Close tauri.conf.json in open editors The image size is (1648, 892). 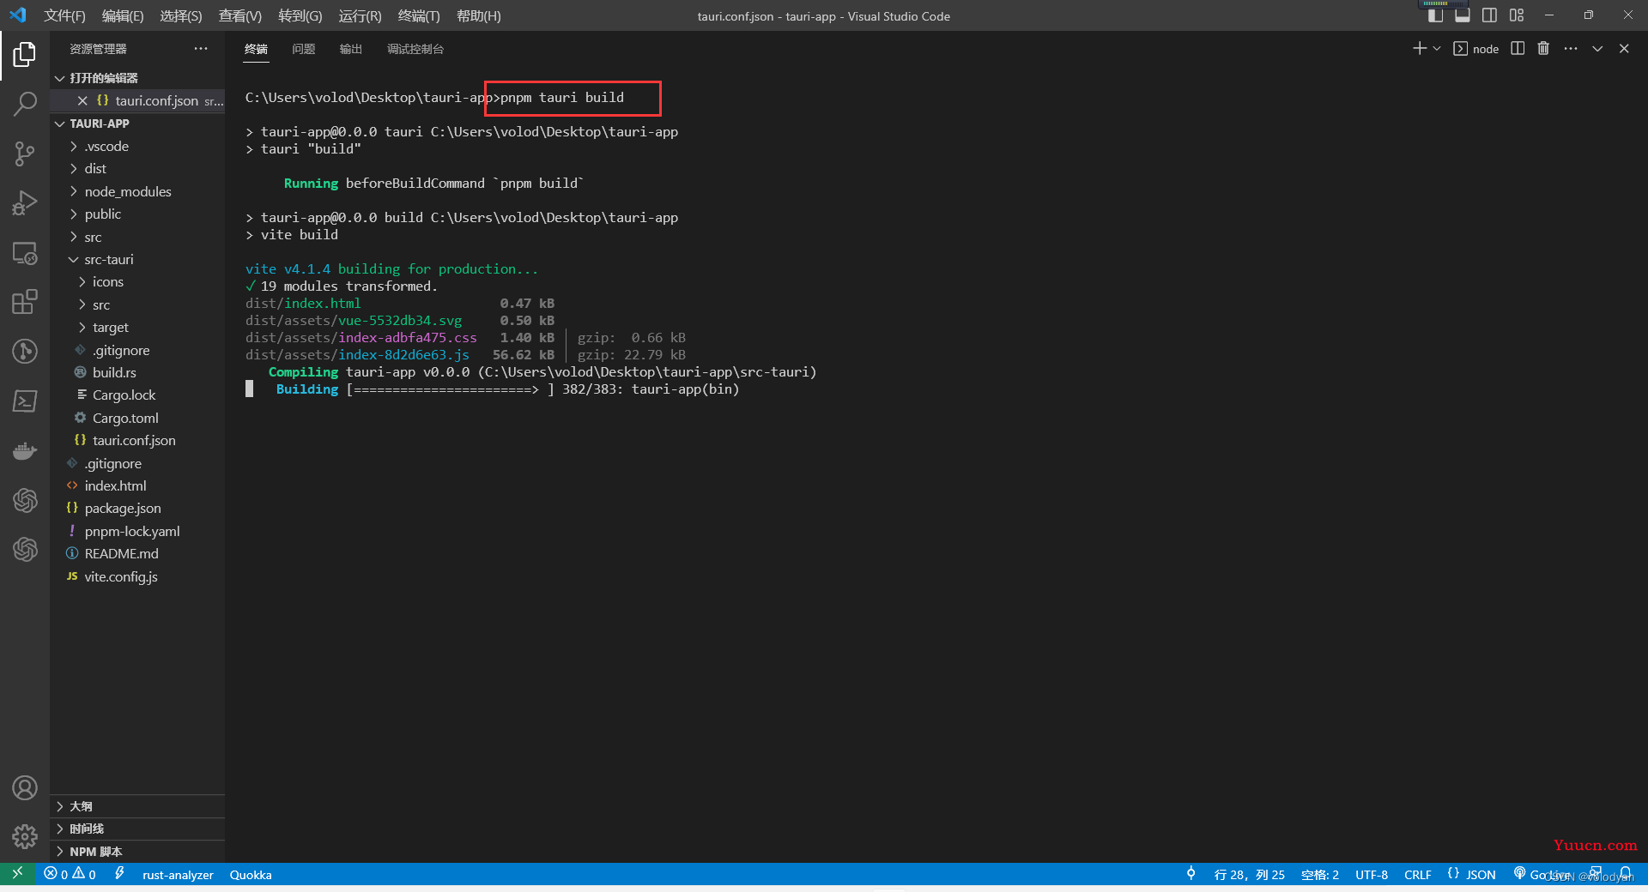tap(82, 100)
